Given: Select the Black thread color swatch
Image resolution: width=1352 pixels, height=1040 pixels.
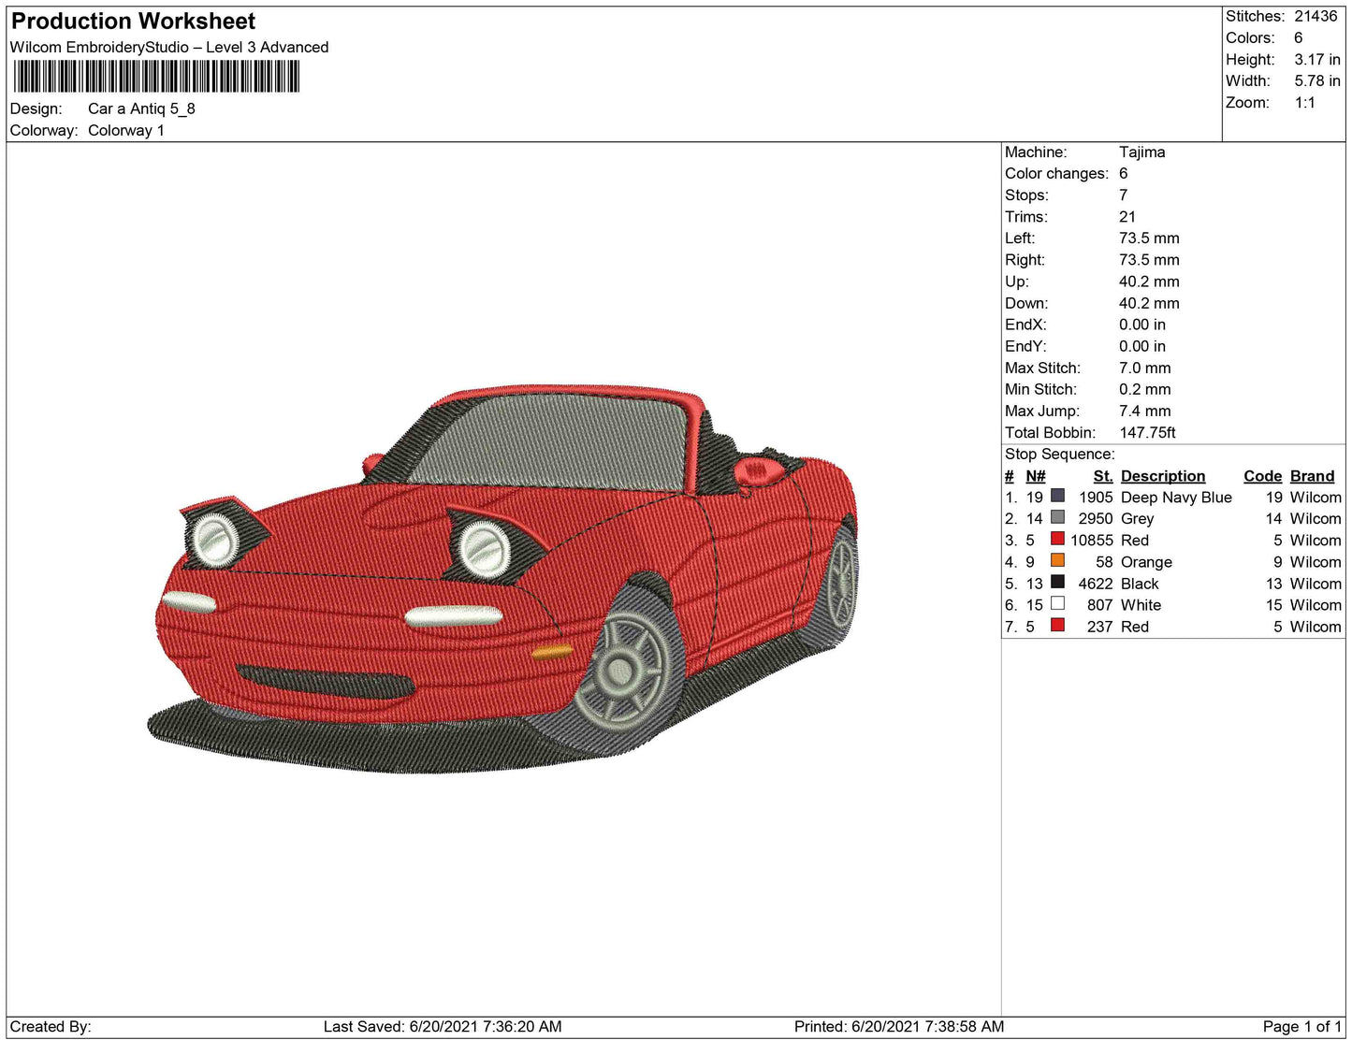Looking at the screenshot, I should point(1057,582).
